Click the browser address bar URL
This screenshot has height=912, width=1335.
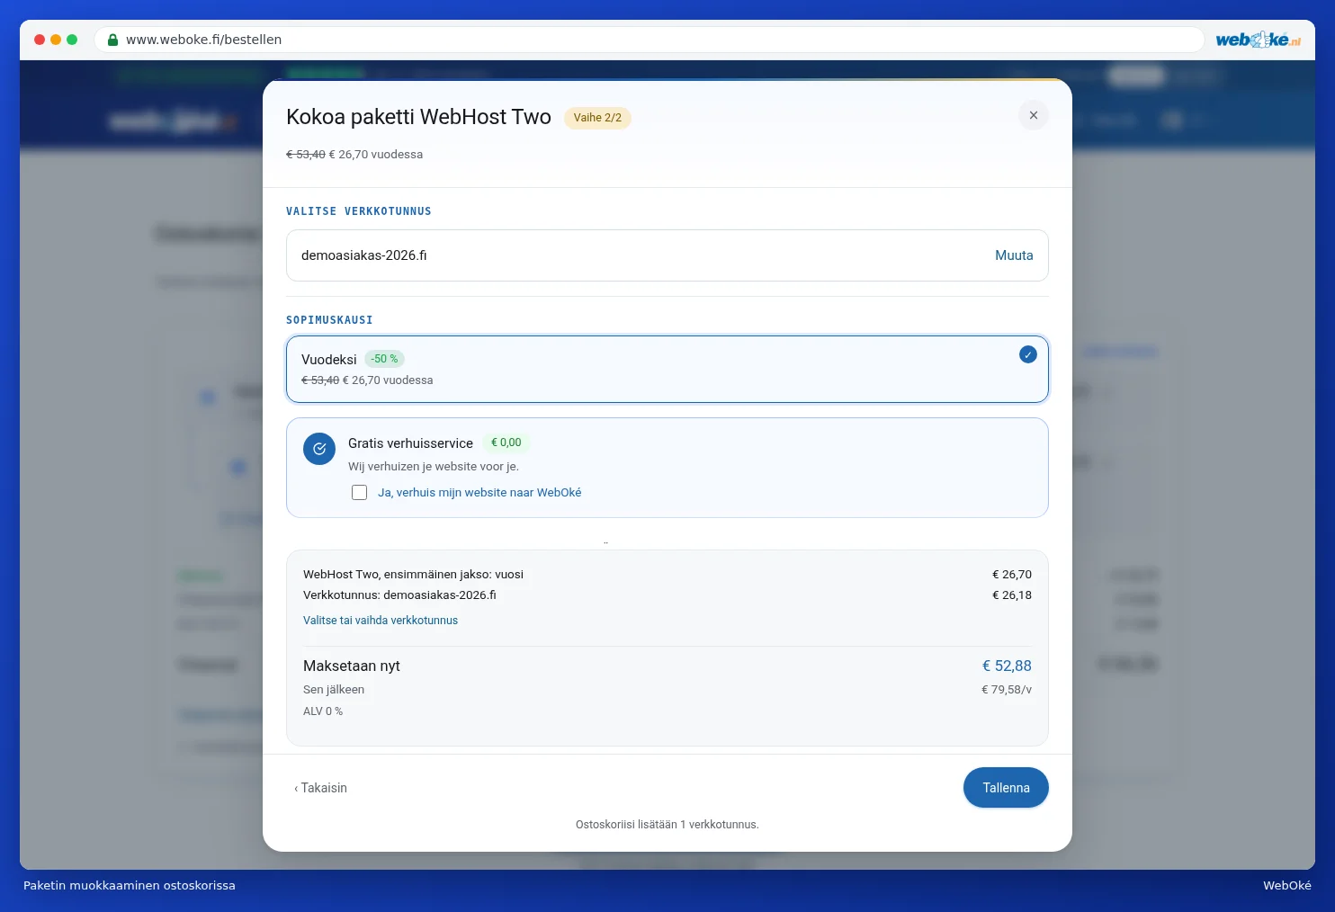click(203, 40)
